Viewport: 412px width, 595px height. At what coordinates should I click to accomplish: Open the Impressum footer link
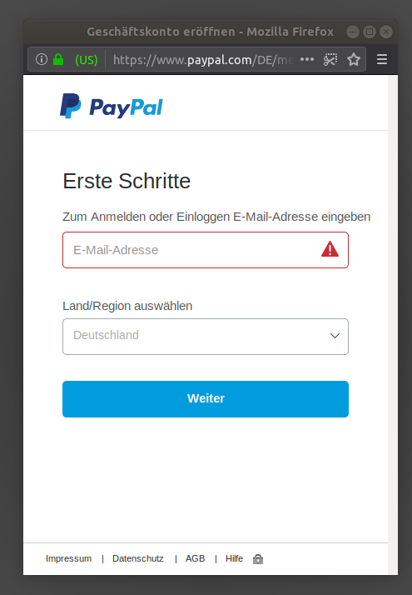click(68, 558)
